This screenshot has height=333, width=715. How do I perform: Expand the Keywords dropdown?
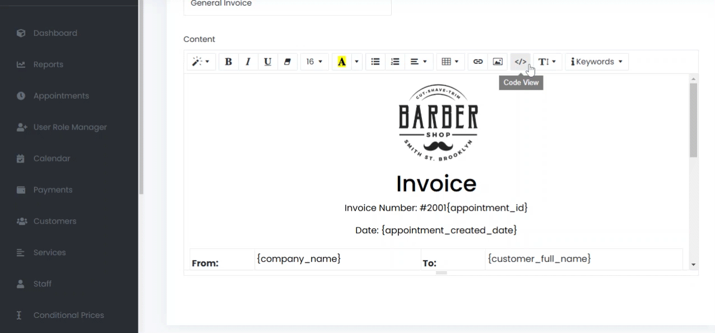(x=597, y=62)
